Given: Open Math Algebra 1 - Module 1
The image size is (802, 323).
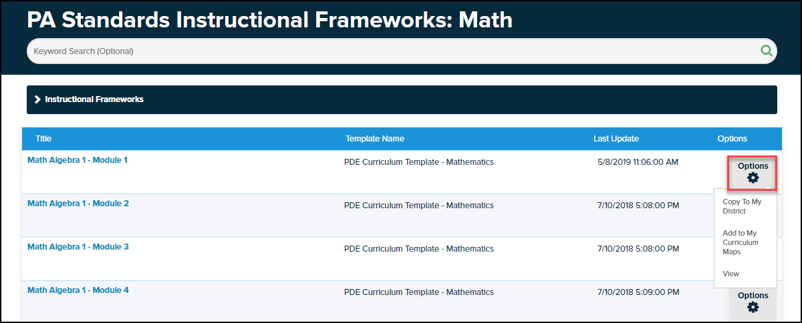Looking at the screenshot, I should [78, 160].
